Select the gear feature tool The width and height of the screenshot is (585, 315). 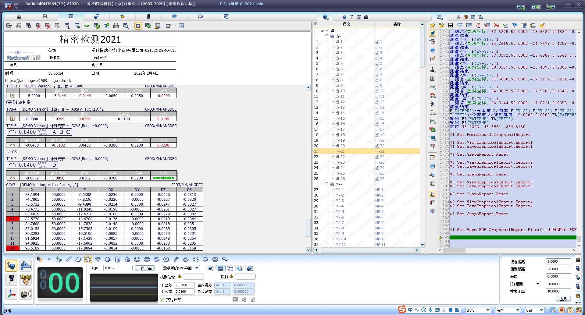[x=215, y=260]
